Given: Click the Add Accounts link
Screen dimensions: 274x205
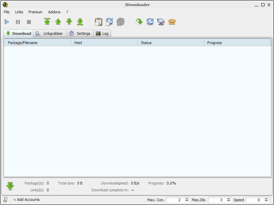Looking at the screenshot, I should pos(27,200).
